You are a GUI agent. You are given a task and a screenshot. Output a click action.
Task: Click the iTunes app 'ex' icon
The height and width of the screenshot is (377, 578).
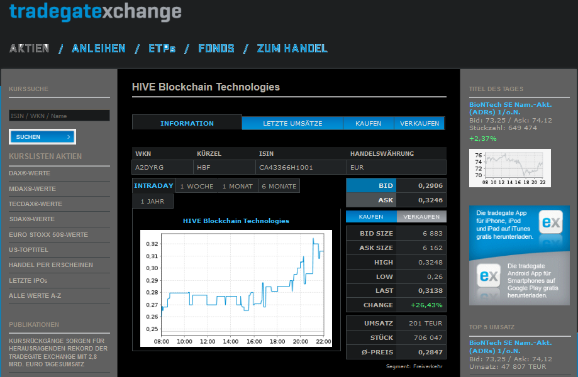pos(552,223)
